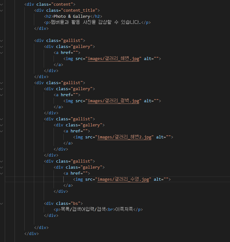The height and width of the screenshot is (242, 230).
Task: Fold the gallery div containing 갤러리_수영.jpg
Action: 2,167
